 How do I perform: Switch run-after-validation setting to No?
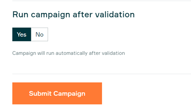point(39,34)
